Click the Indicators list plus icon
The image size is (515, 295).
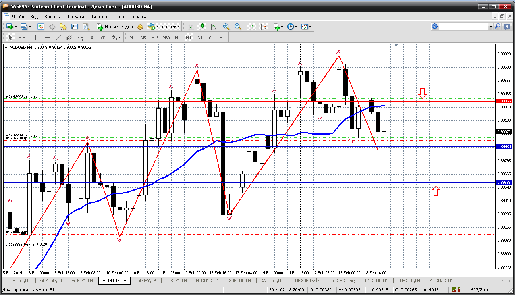point(276,27)
